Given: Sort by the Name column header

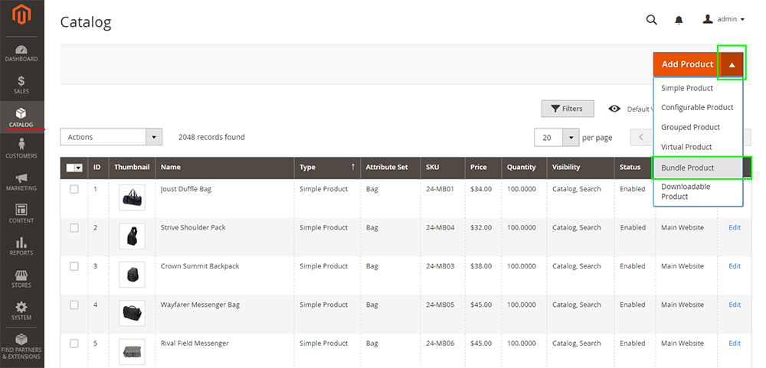Looking at the screenshot, I should tap(224, 168).
